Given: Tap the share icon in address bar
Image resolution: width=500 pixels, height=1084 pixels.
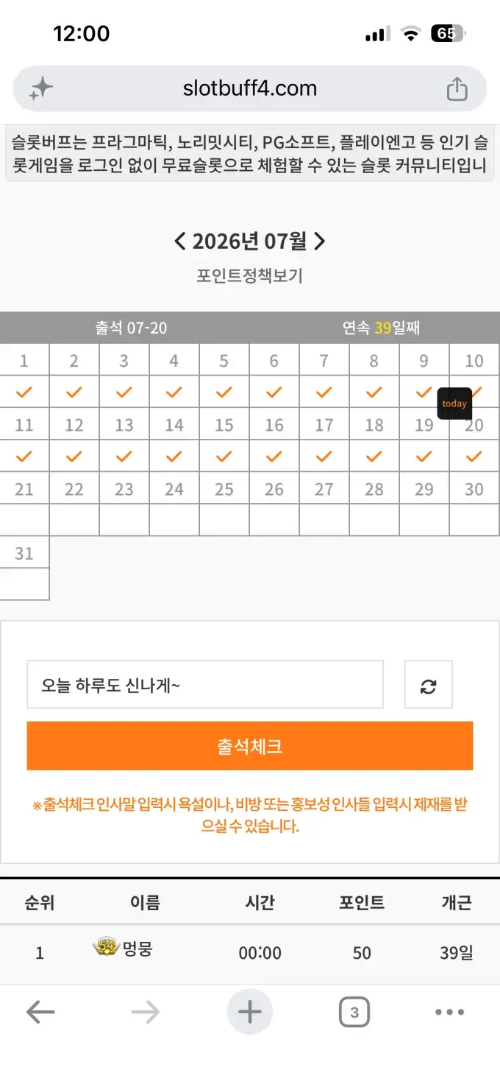Looking at the screenshot, I should 457,89.
